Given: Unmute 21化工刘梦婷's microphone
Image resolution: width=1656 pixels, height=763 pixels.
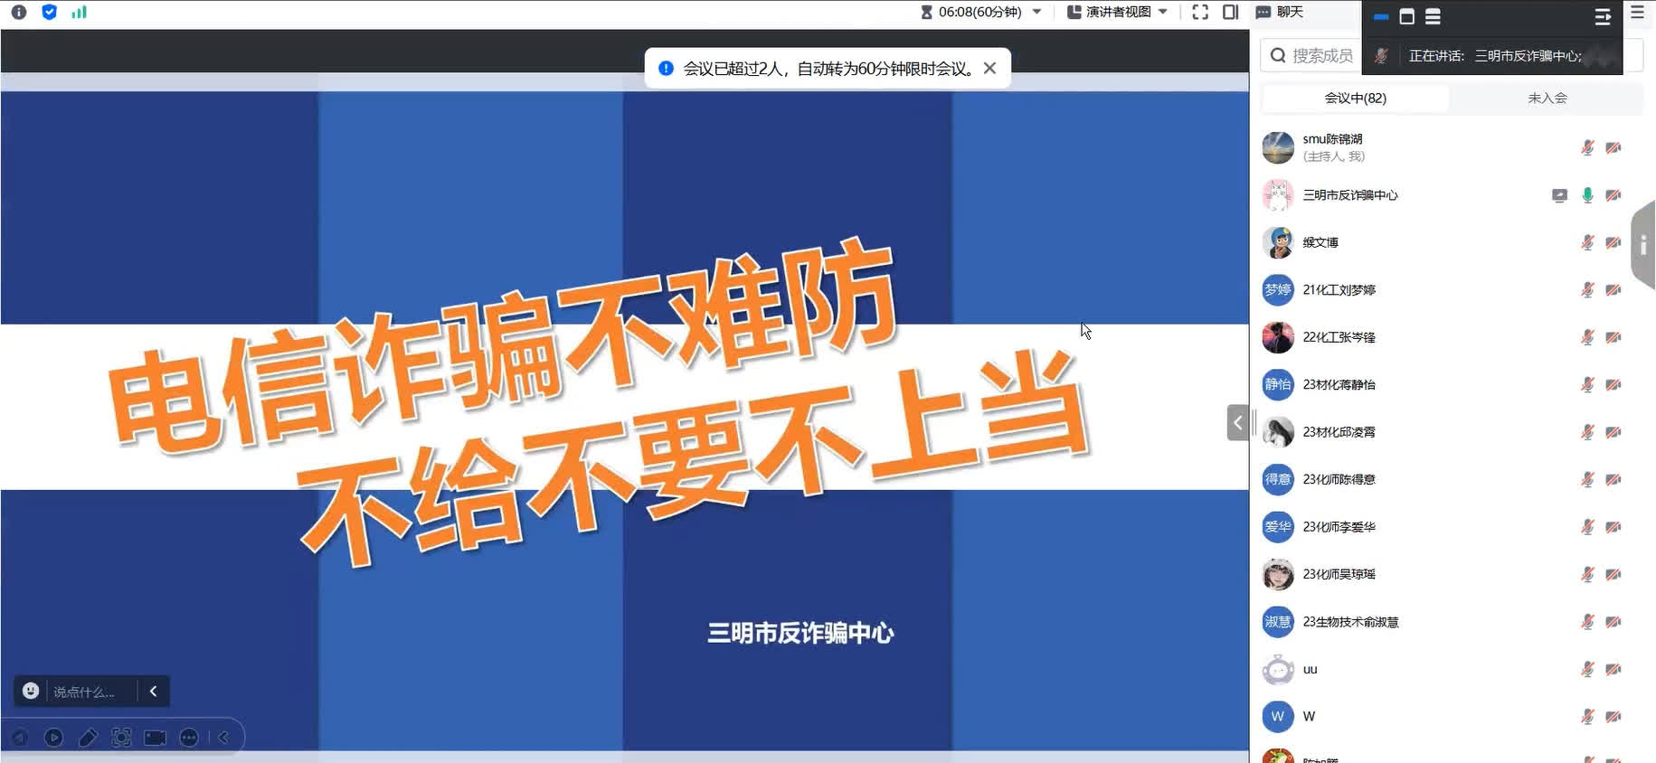Looking at the screenshot, I should [1586, 290].
